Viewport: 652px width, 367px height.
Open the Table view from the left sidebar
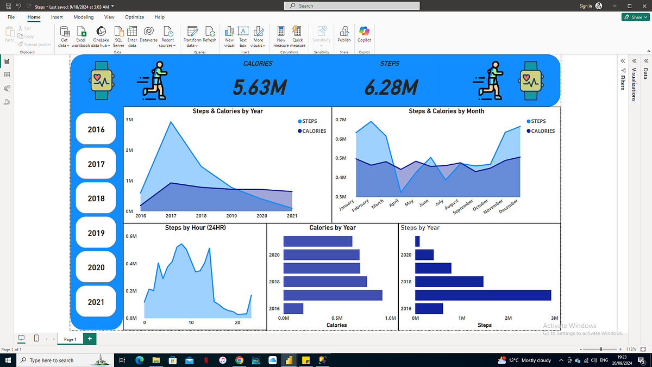(x=7, y=74)
